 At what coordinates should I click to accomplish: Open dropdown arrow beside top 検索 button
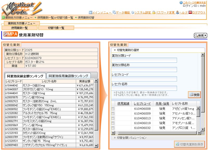click(205, 36)
